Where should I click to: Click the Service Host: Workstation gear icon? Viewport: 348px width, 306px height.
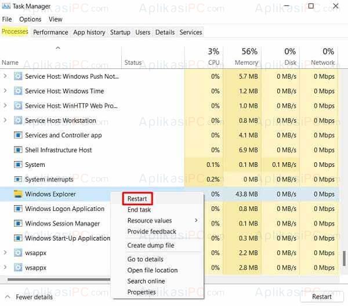(x=18, y=121)
